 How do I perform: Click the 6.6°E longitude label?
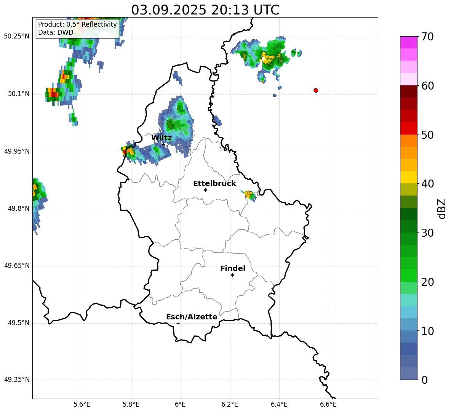pyautogui.click(x=328, y=404)
